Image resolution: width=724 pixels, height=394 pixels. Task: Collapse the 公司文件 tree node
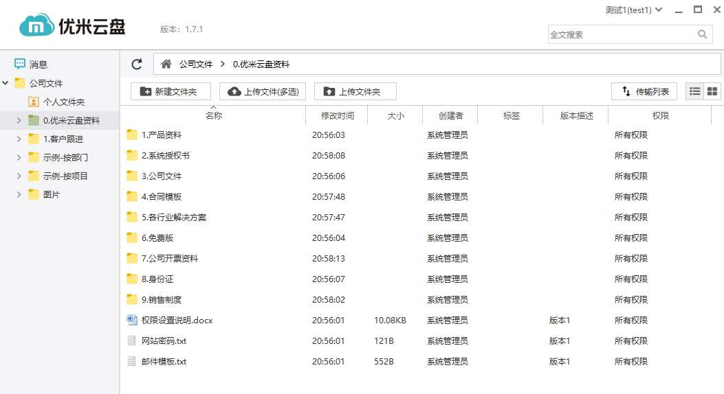point(6,83)
